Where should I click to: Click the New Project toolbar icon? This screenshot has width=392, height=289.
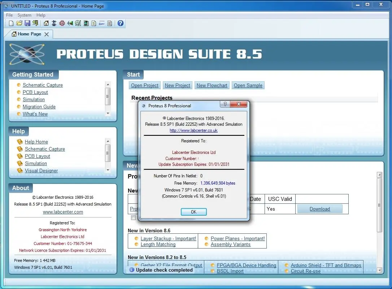coord(11,23)
